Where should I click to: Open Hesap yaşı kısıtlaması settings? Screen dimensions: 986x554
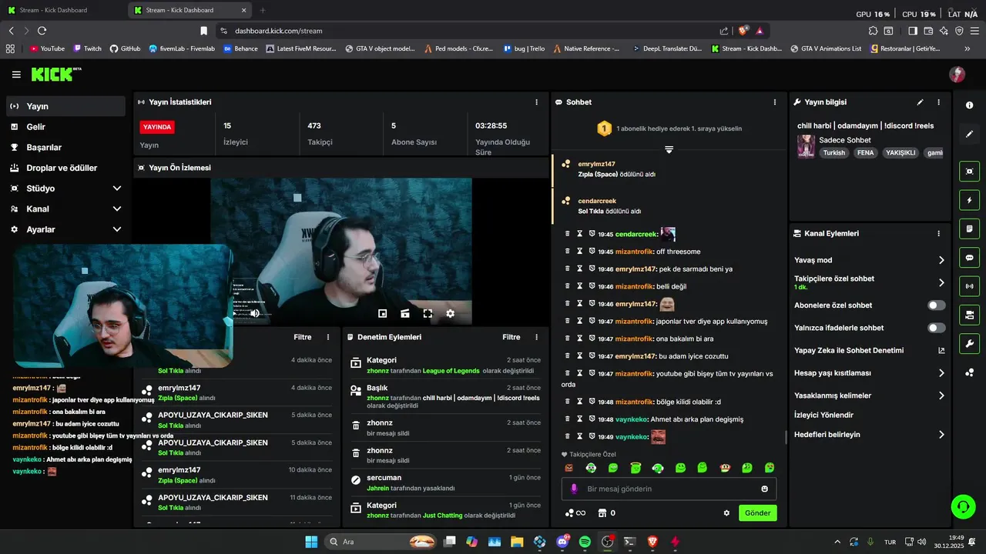click(941, 373)
